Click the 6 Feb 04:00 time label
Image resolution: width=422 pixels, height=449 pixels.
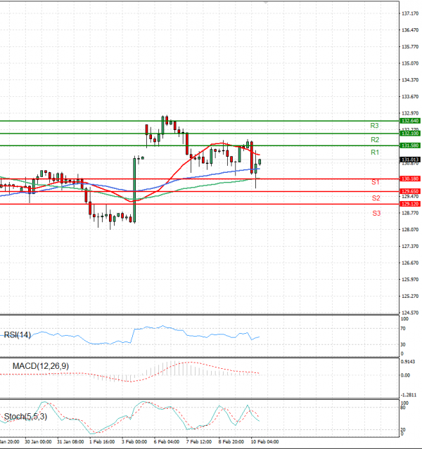pyautogui.click(x=167, y=442)
